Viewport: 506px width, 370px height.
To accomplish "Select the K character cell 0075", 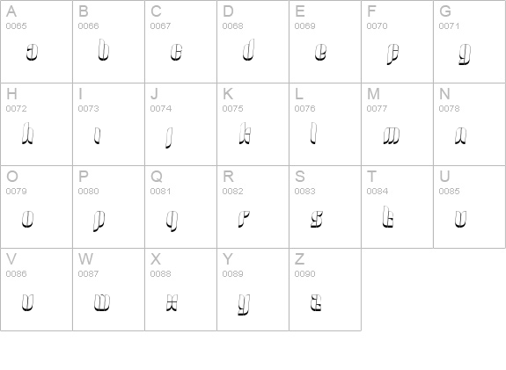I will (253, 125).
